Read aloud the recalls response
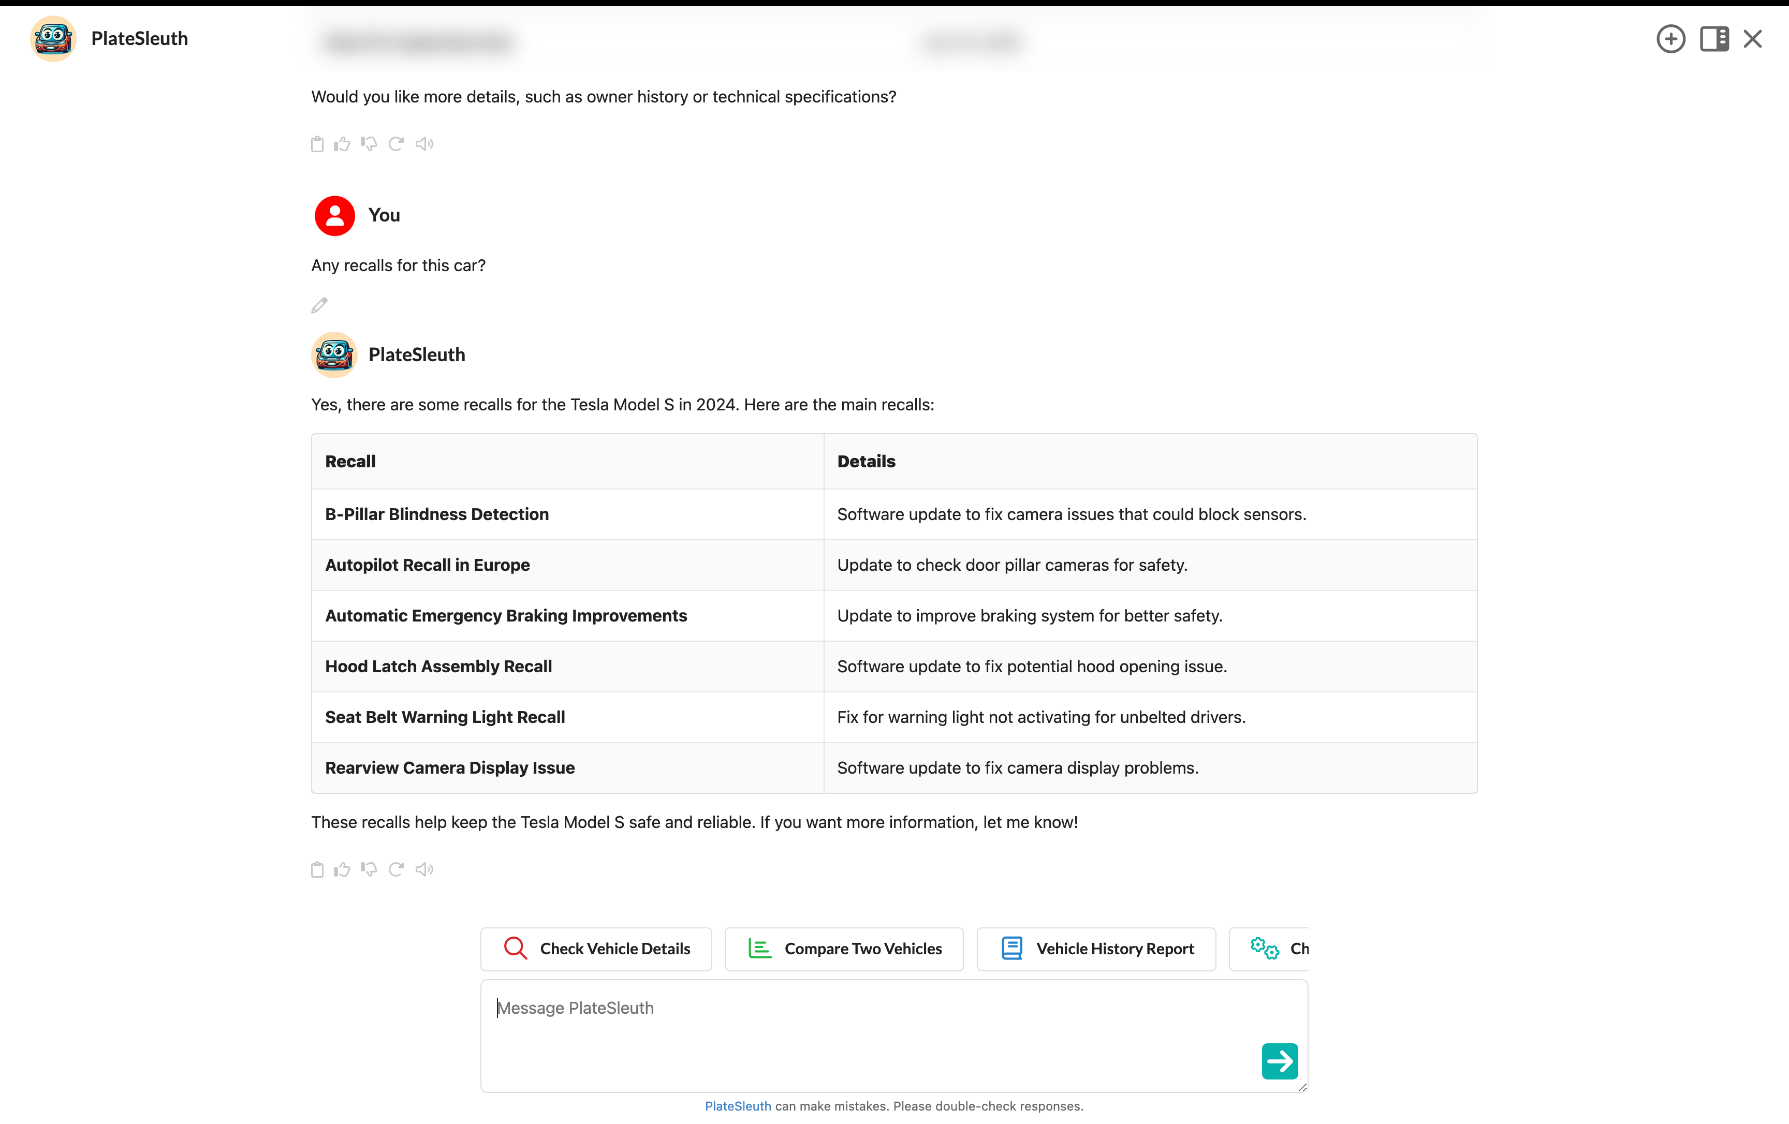This screenshot has width=1789, height=1124. (x=424, y=869)
